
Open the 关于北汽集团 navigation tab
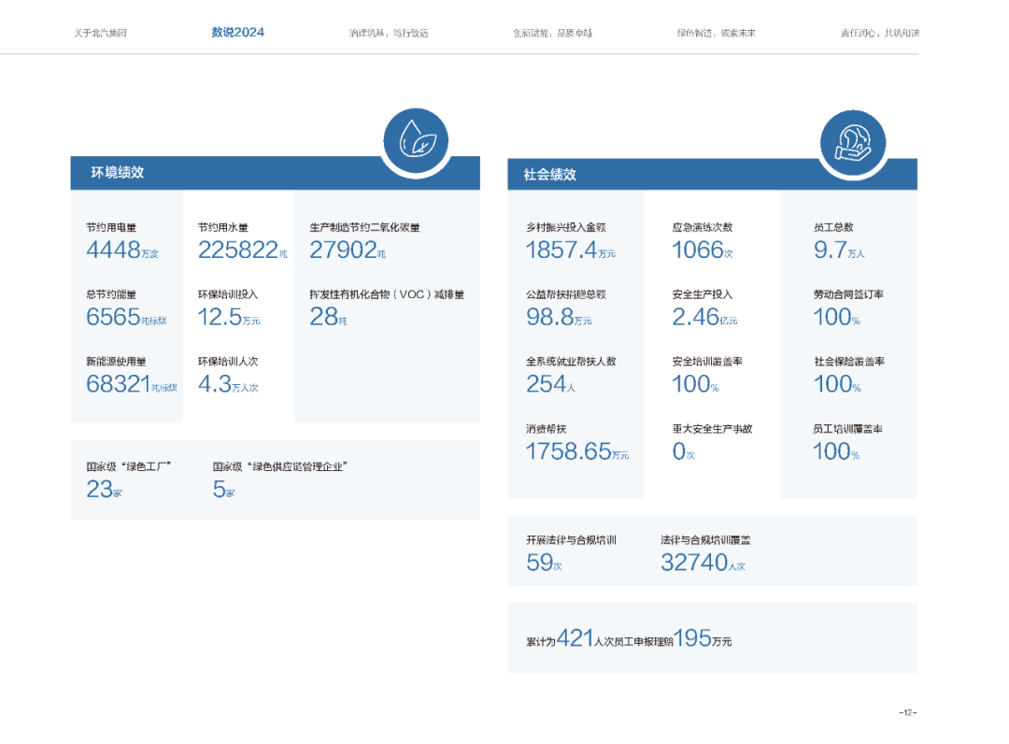100,33
